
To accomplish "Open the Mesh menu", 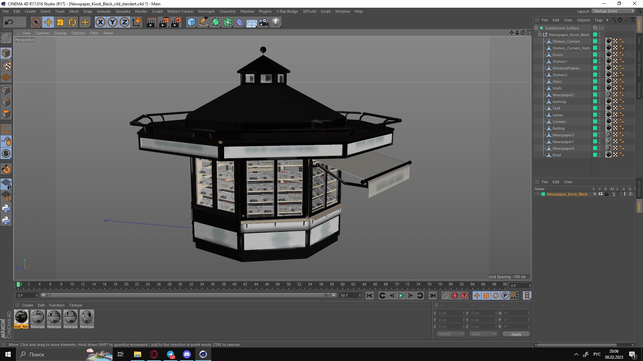I will tap(74, 11).
